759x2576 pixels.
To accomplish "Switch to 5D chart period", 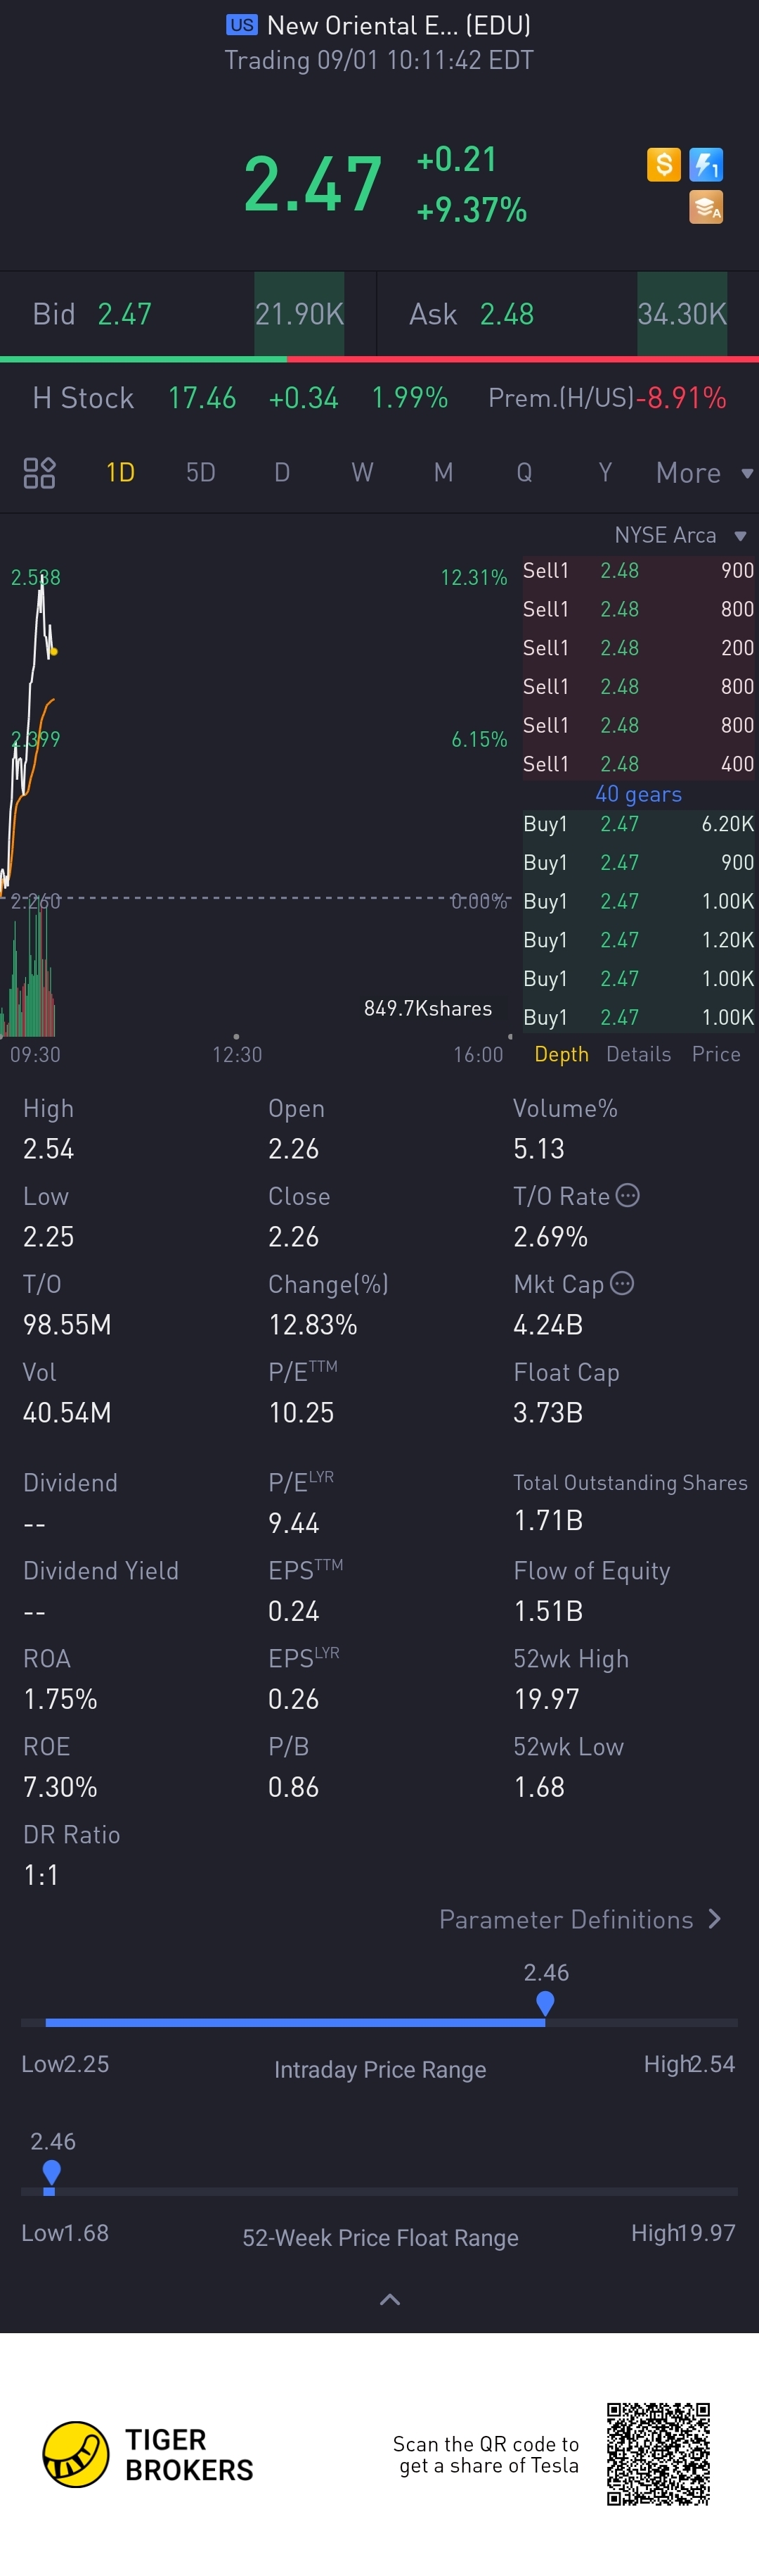I will click(x=201, y=472).
